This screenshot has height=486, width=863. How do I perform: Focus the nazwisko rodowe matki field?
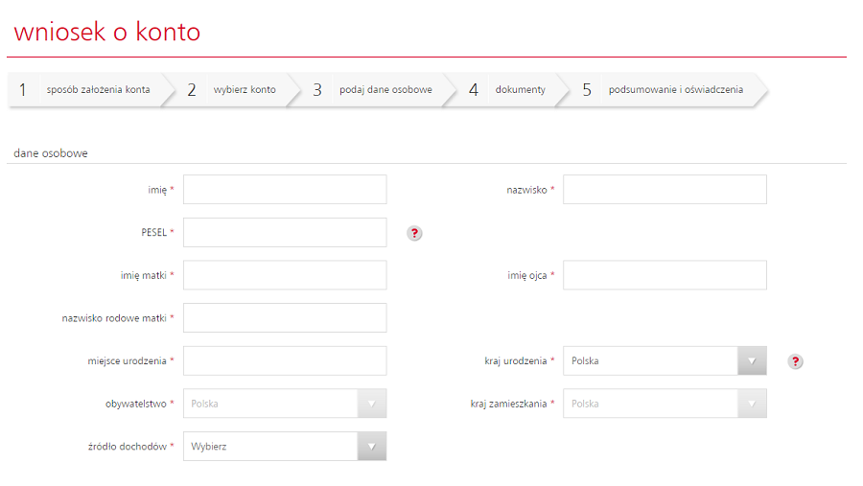tap(285, 317)
